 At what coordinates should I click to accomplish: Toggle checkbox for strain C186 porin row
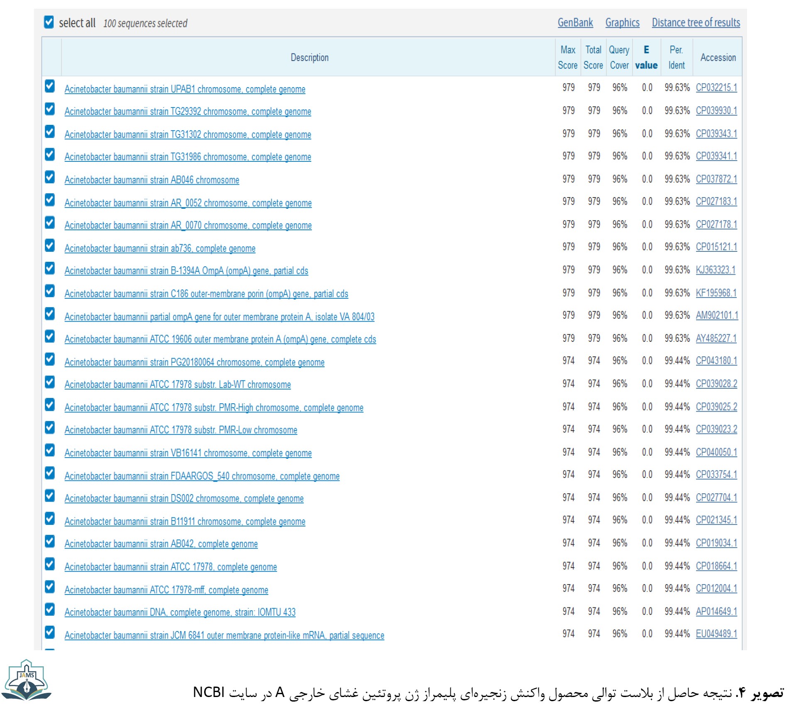(50, 291)
